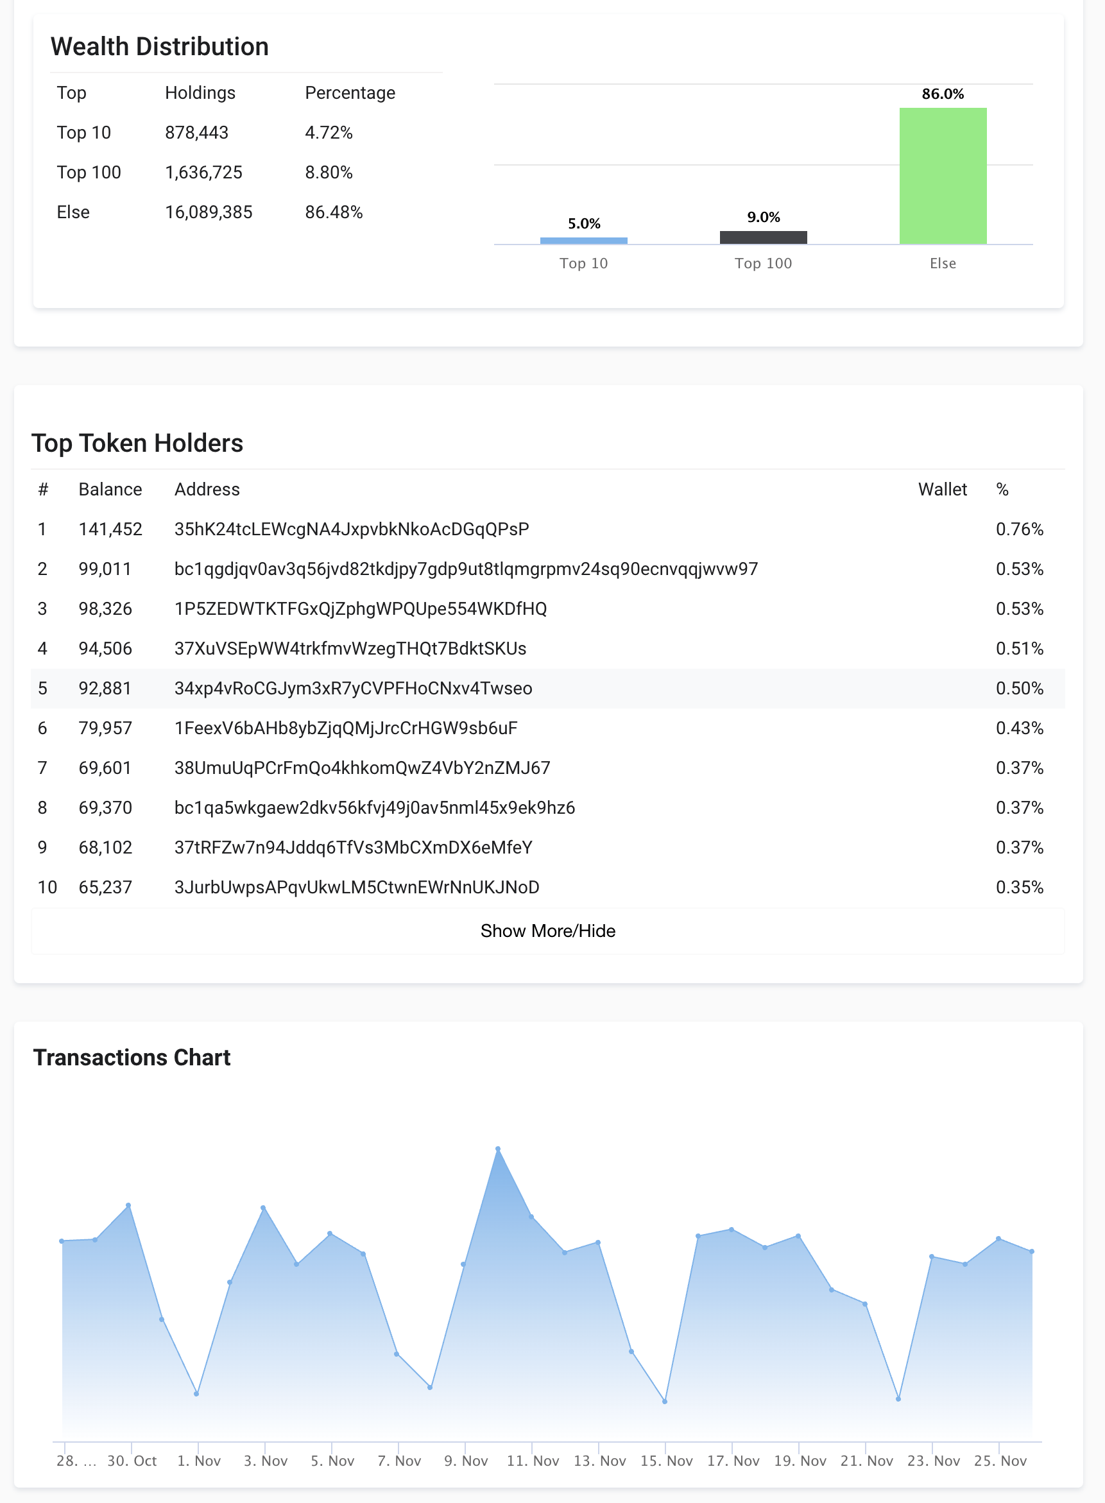The width and height of the screenshot is (1105, 1503).
Task: Click the green Else bar showing 86.0%
Action: point(943,174)
